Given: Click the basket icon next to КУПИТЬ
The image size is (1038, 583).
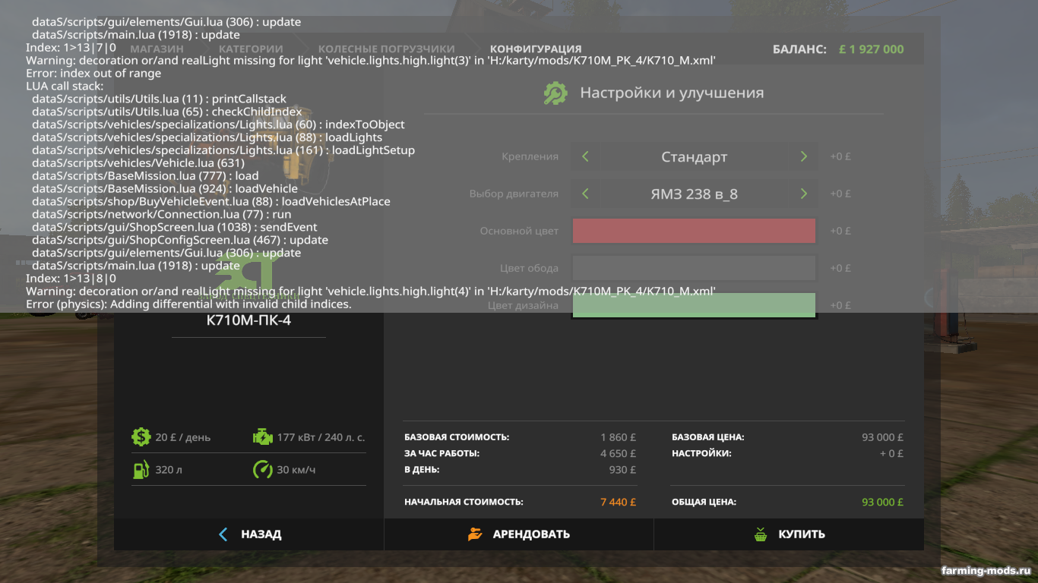Looking at the screenshot, I should point(761,534).
